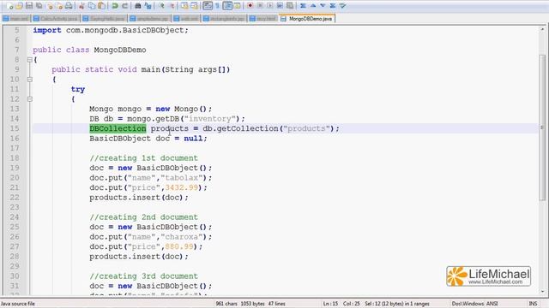Click the Close All documents icon
The width and height of the screenshot is (549, 308).
(x=59, y=6)
